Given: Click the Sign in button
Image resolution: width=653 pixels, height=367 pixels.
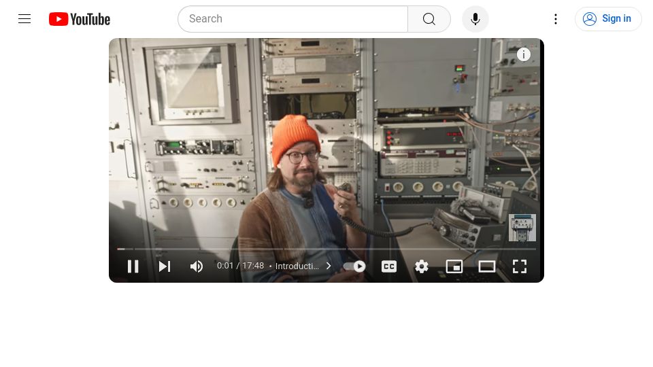Looking at the screenshot, I should pos(608,19).
